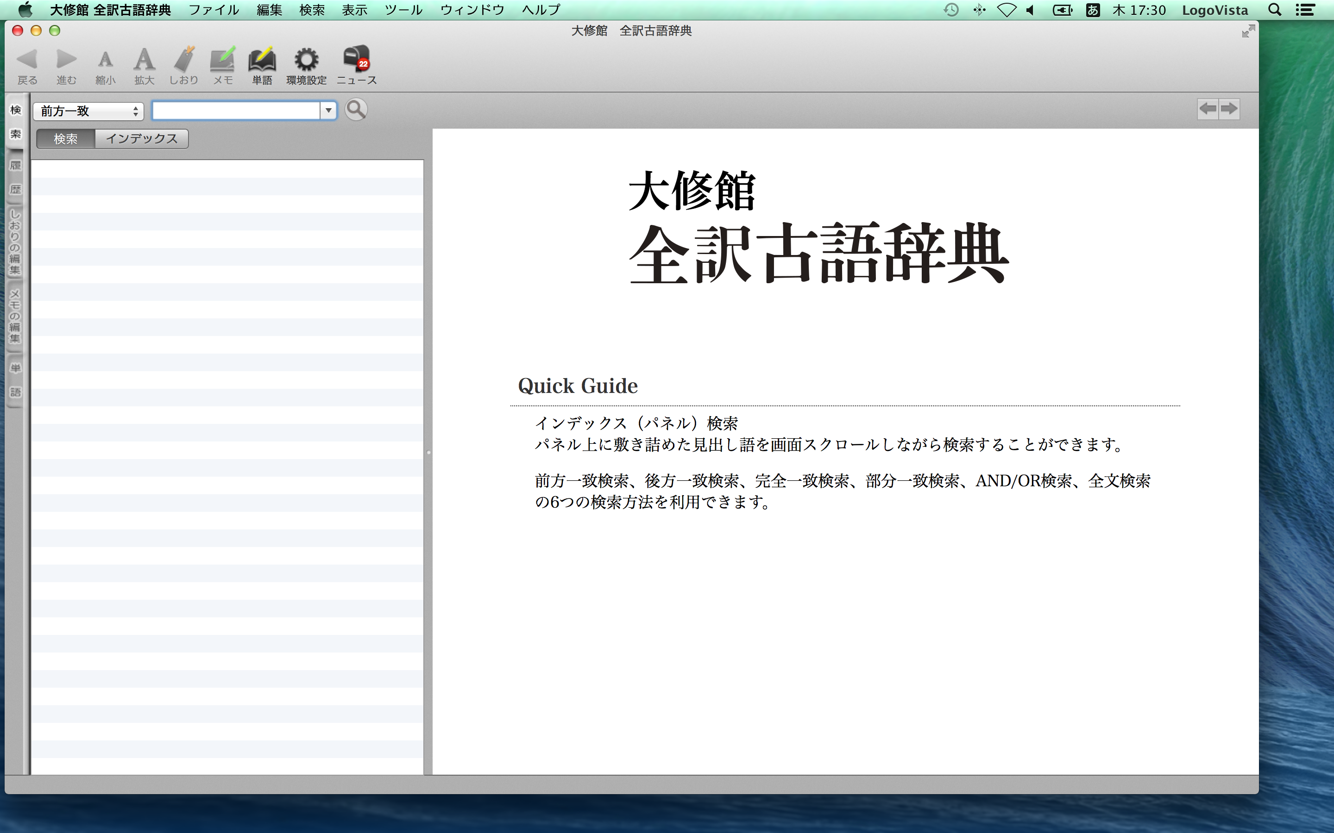Open the ツール menu
This screenshot has width=1334, height=833.
403,10
